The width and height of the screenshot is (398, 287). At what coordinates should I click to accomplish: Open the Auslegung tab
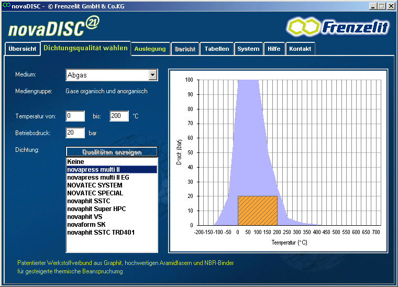click(x=150, y=49)
